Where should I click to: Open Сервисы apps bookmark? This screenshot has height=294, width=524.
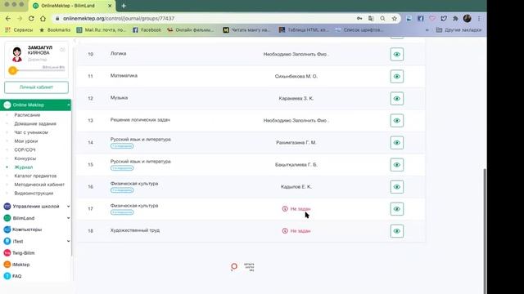click(x=19, y=30)
